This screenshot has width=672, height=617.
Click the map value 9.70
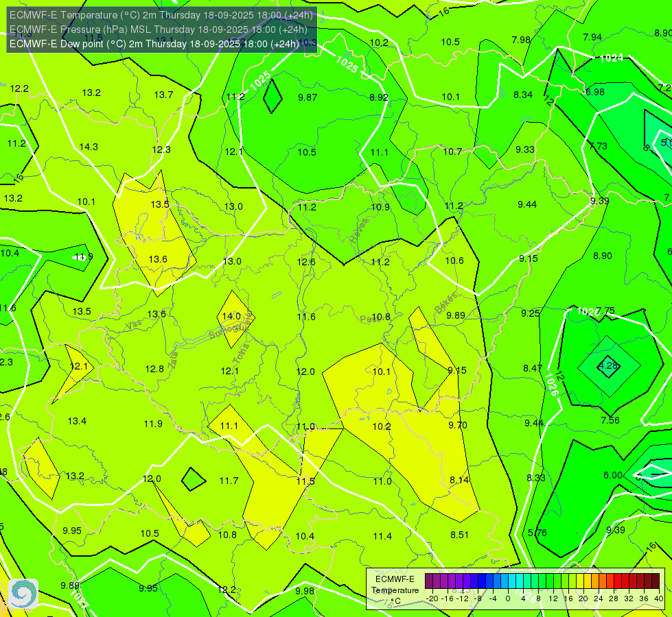point(458,425)
